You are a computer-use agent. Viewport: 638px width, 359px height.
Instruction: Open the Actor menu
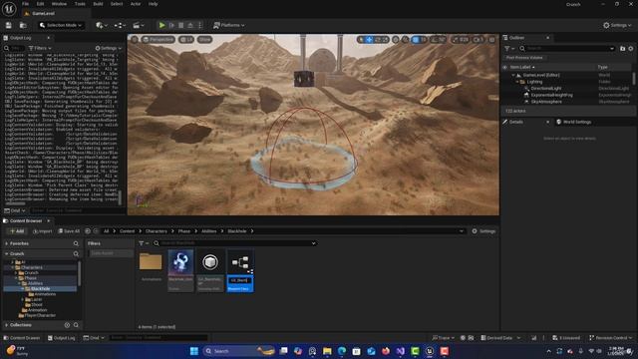point(136,4)
